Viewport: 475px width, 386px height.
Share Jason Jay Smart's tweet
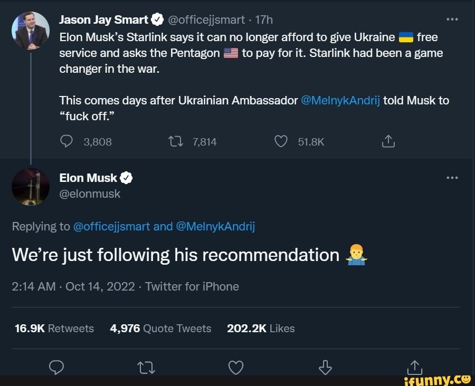[x=387, y=141]
